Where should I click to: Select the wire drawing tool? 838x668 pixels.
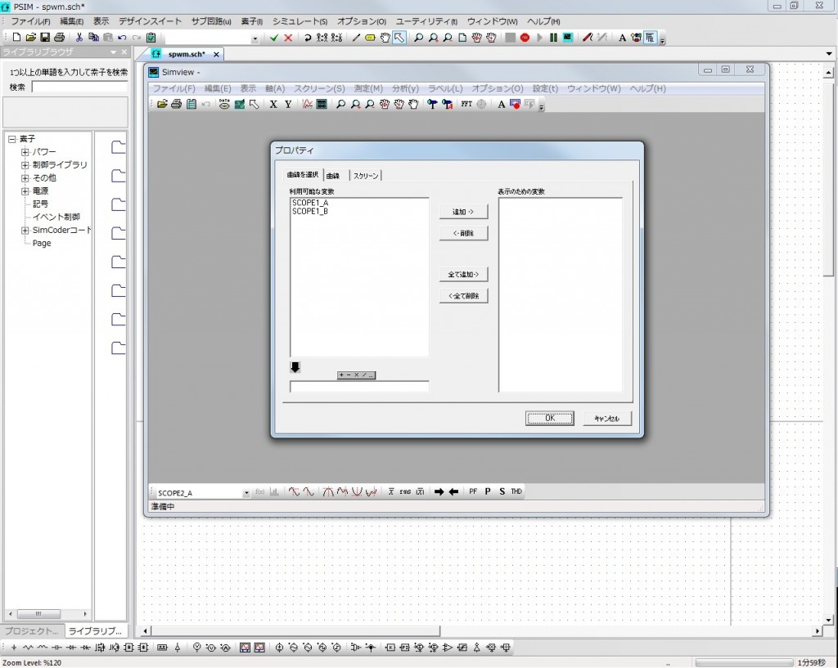coord(356,38)
